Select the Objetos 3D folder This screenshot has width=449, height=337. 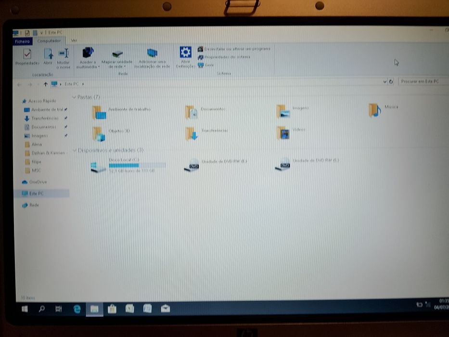click(111, 134)
